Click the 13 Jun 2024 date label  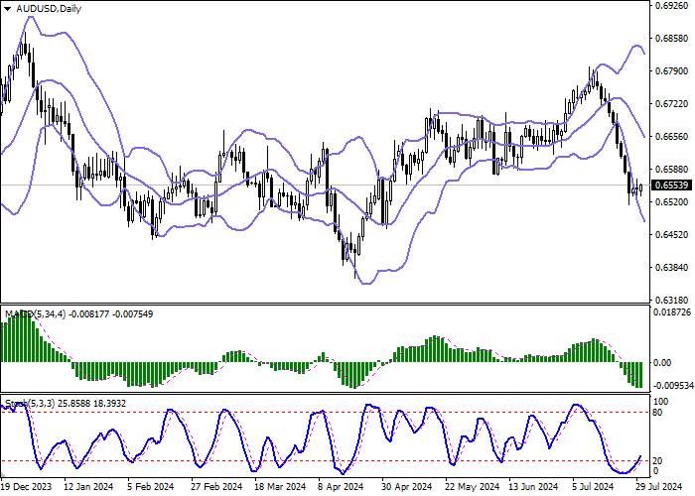pos(533,487)
